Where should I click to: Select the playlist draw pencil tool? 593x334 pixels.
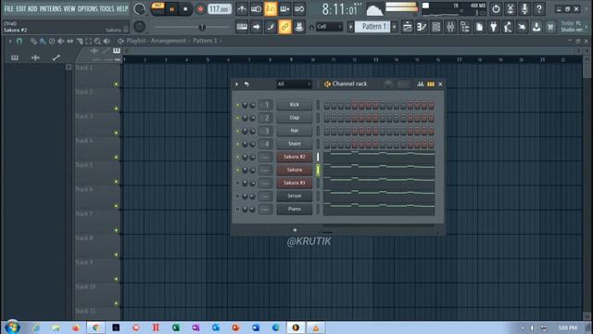coord(33,41)
